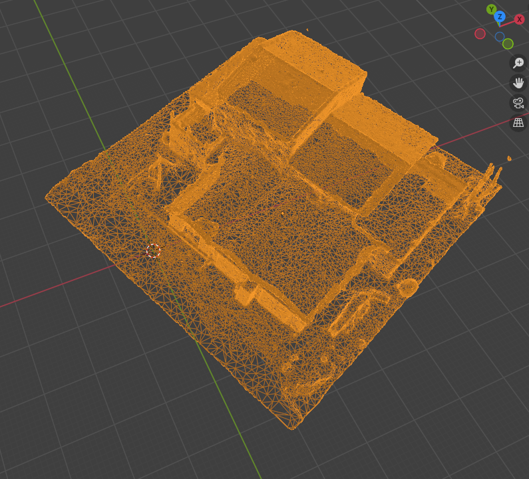This screenshot has height=479, width=529.
Task: Switch perspective/orthographic grid icon
Action: [518, 123]
